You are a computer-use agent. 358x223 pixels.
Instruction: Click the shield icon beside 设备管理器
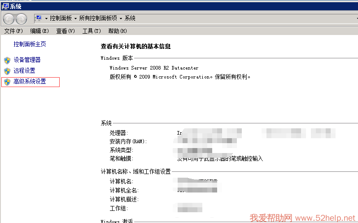pos(7,60)
